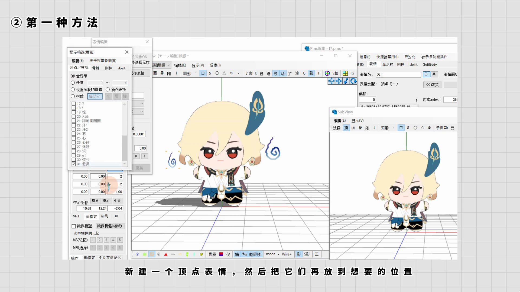Select rectangle range in SubView toolbar
The width and height of the screenshot is (520, 292).
coord(401,128)
